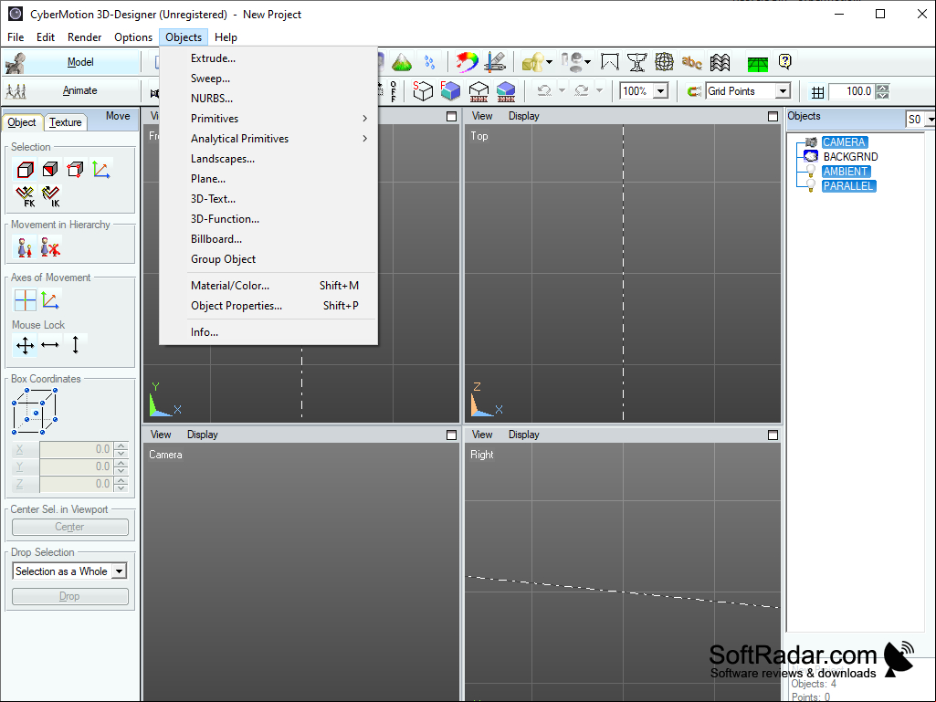
Task: Open the Render menu
Action: pyautogui.click(x=84, y=37)
